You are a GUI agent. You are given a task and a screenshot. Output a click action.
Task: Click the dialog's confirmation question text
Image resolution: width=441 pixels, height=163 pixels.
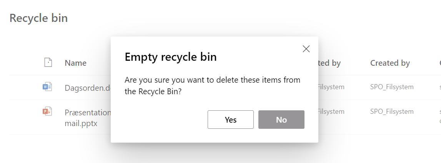coord(212,85)
